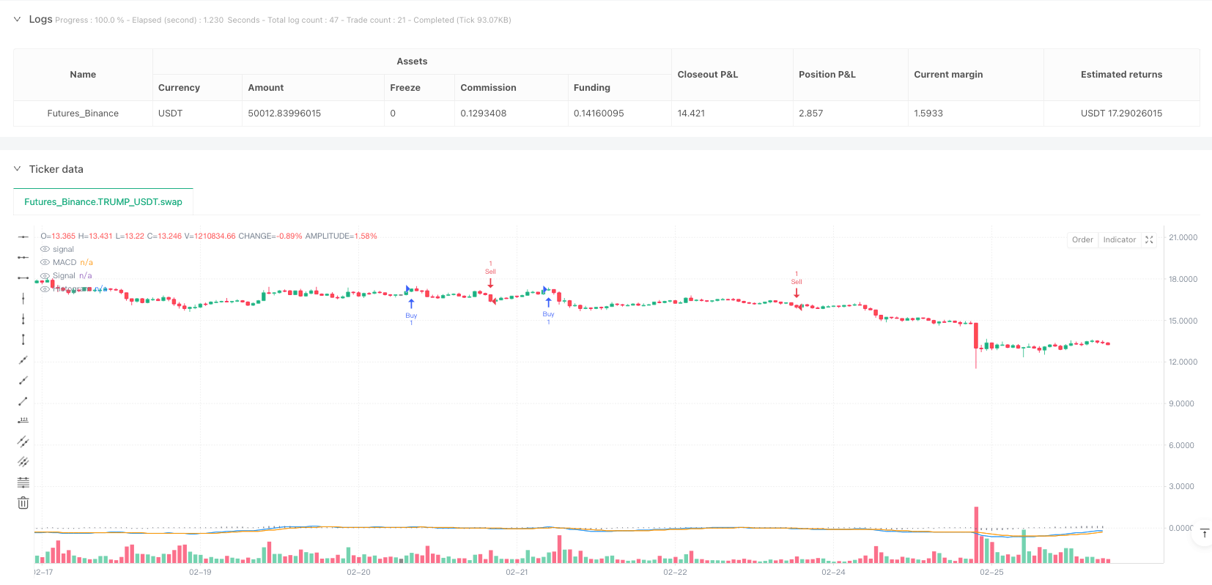Click the first Sell marker near 02-21
1212x585 pixels.
pos(490,275)
